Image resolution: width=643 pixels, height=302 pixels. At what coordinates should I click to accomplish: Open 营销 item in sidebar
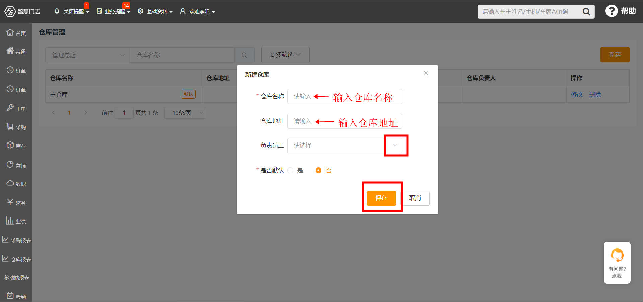(x=16, y=165)
